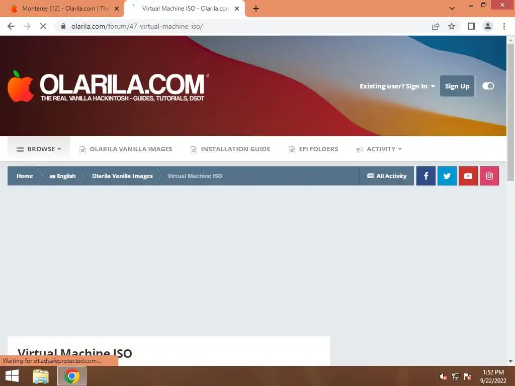
Task: Click the Olarila apple logo
Action: (20, 86)
